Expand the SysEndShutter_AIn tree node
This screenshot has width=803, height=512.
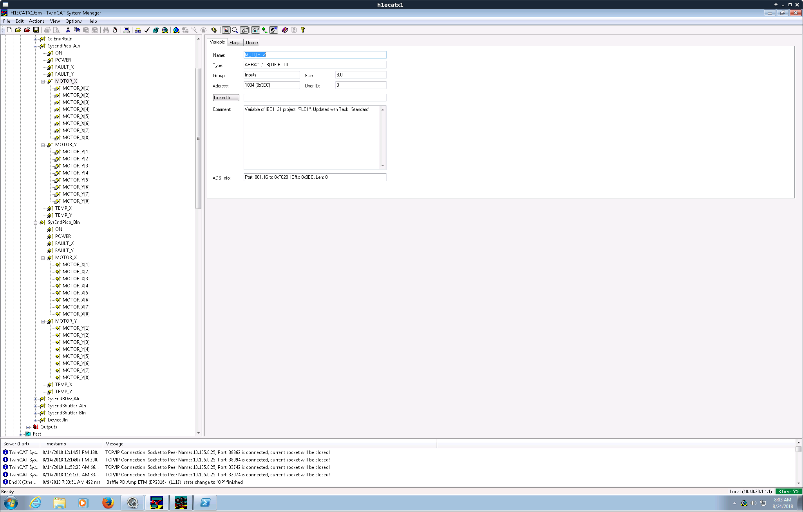(35, 406)
